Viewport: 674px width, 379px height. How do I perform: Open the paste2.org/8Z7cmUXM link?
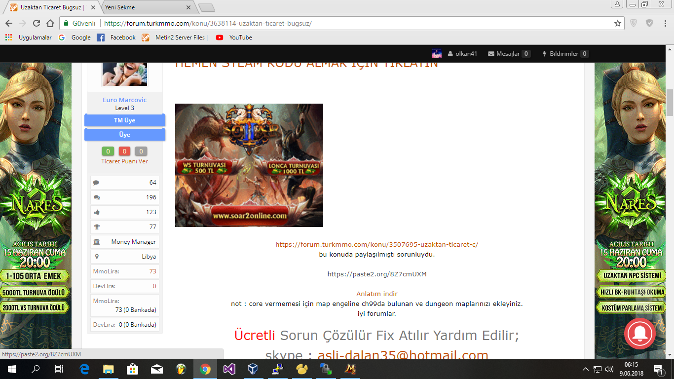(x=377, y=274)
